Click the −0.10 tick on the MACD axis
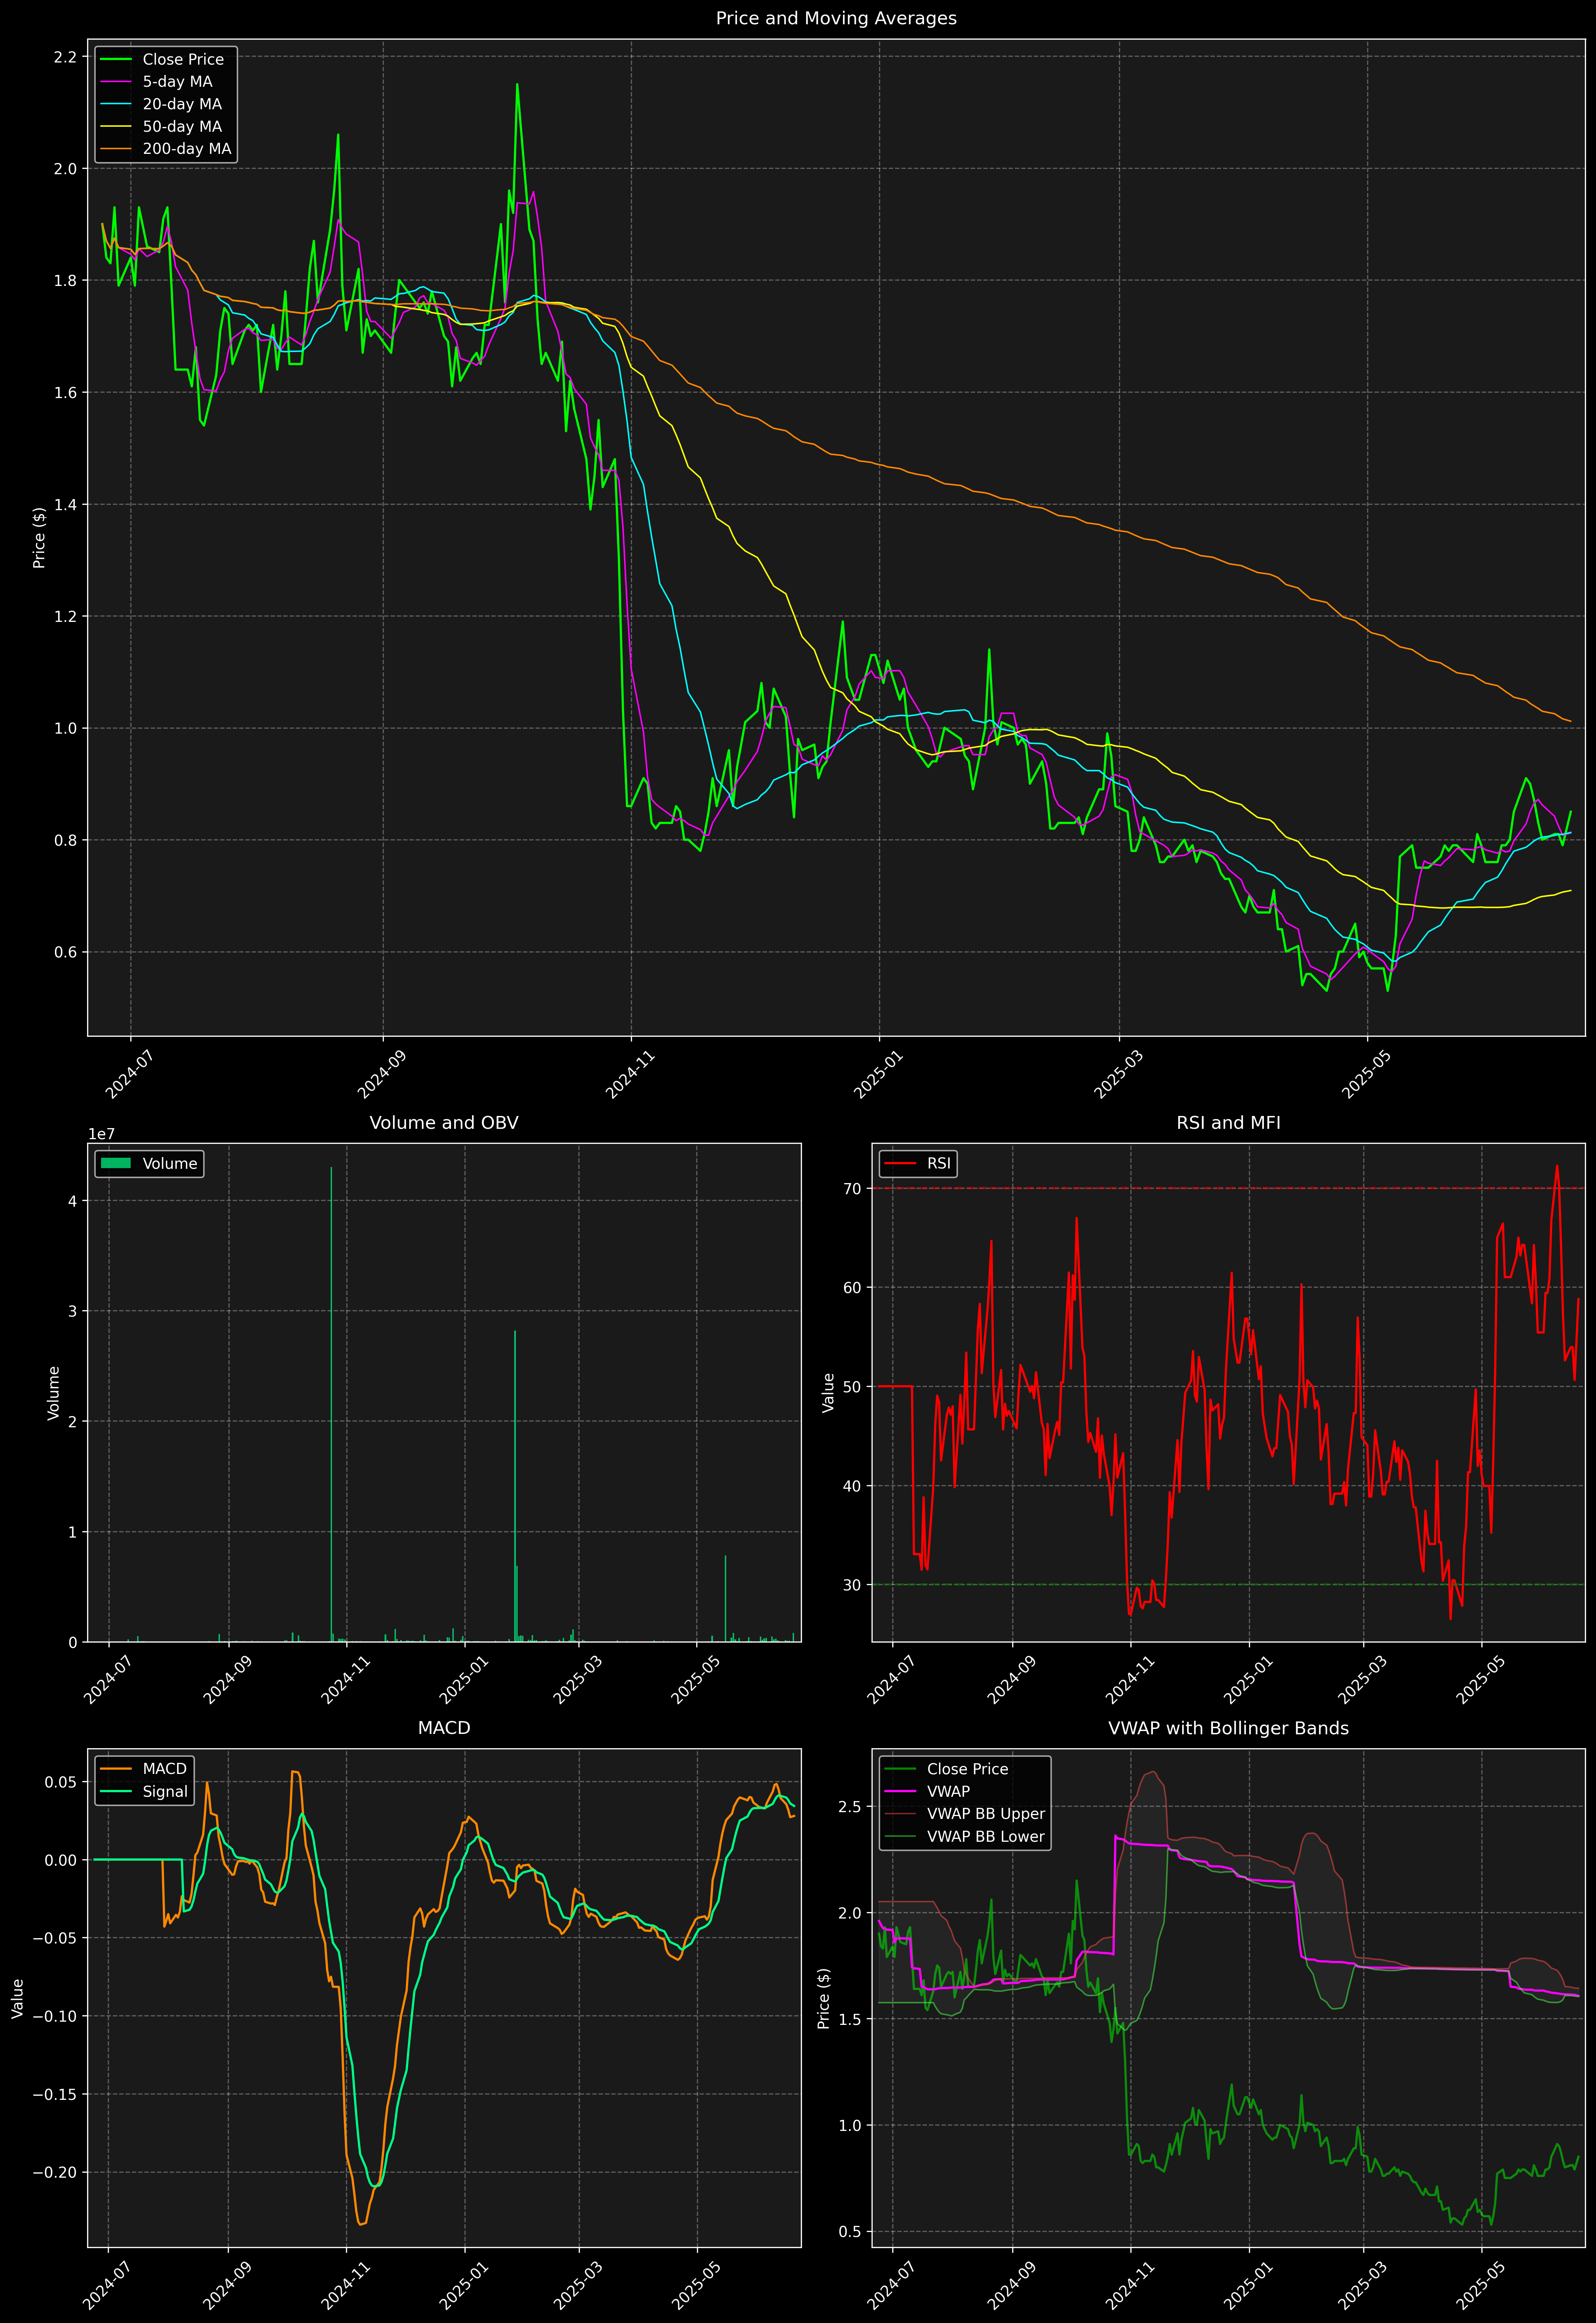The image size is (1596, 2323). (55, 2016)
